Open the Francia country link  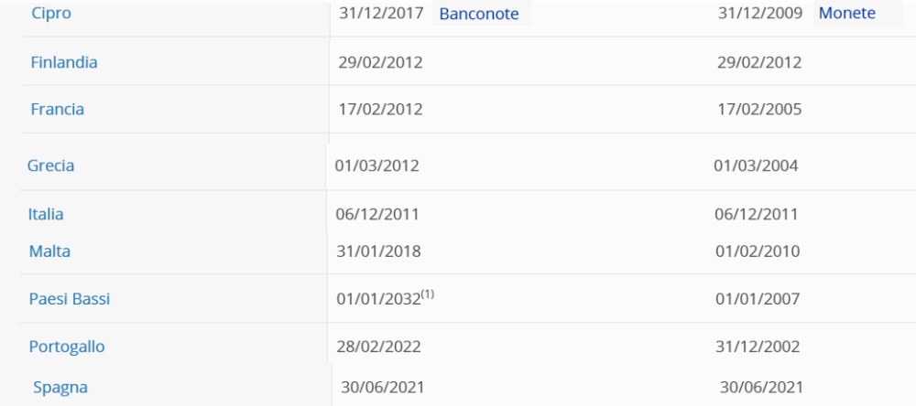pyautogui.click(x=57, y=109)
